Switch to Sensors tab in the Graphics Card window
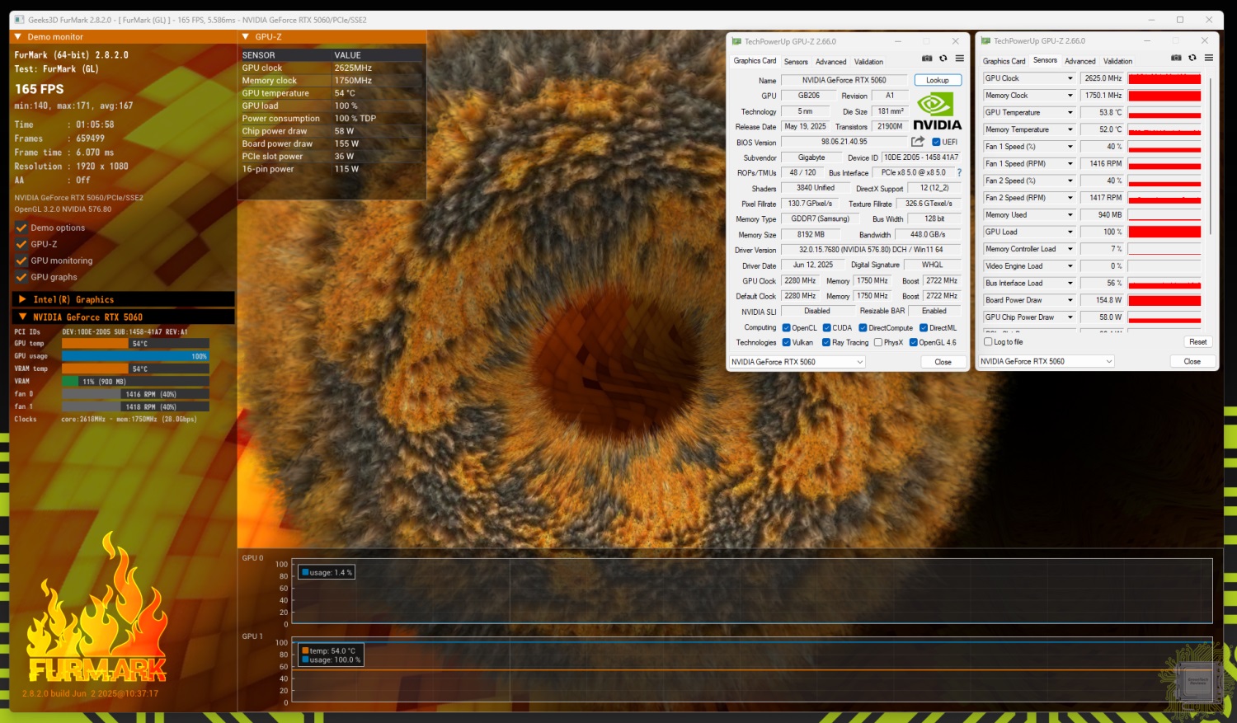 click(796, 62)
